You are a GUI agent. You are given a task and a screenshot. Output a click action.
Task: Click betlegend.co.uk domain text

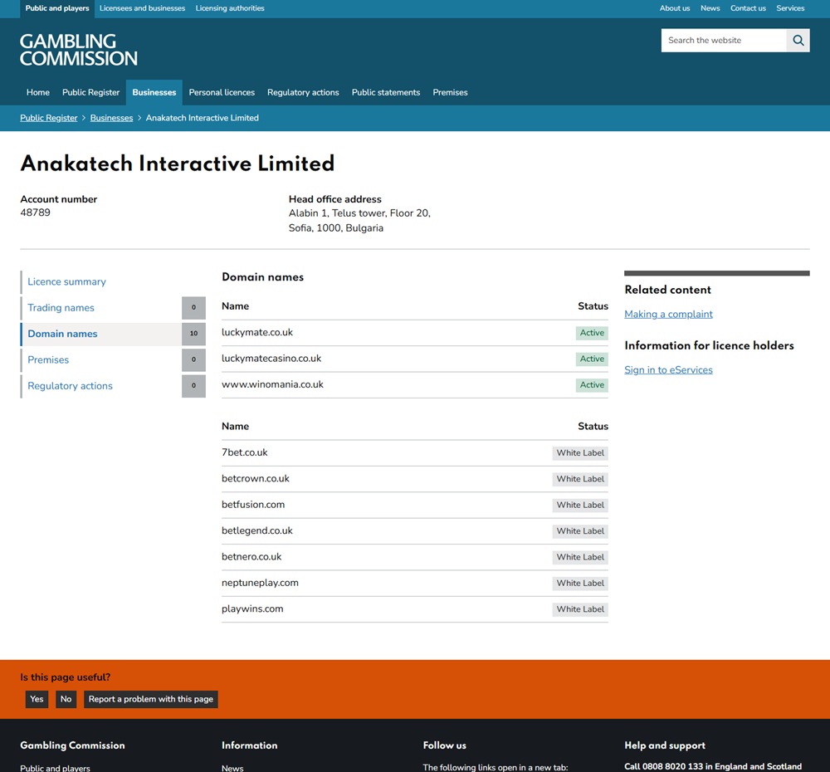(x=257, y=530)
